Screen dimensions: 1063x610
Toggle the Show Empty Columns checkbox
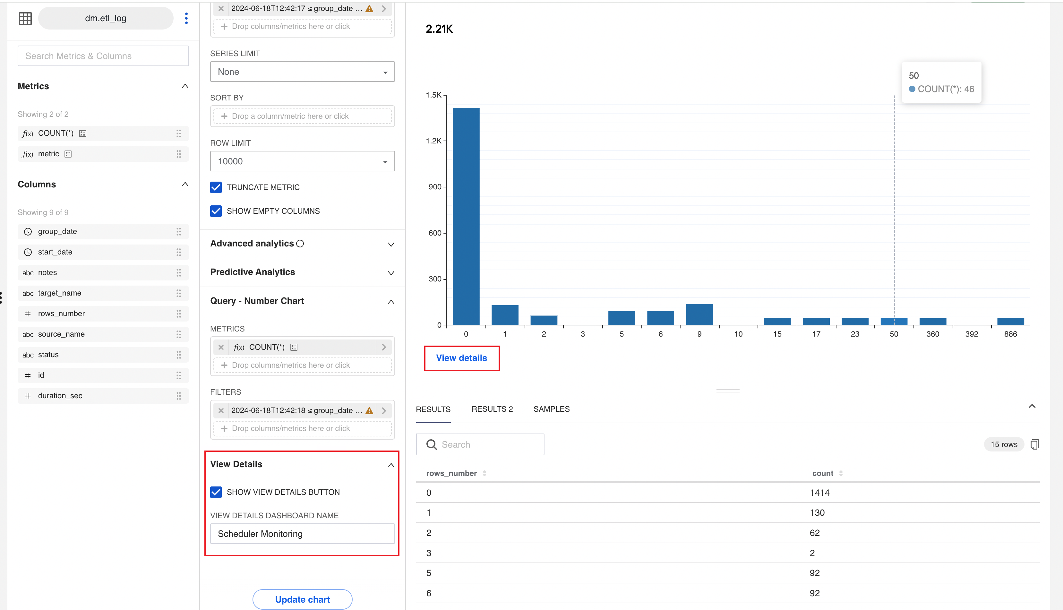coord(216,211)
